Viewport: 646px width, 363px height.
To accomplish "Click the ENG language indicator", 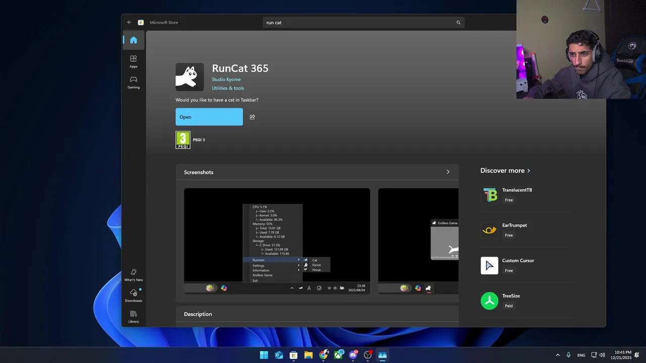I will pos(581,355).
